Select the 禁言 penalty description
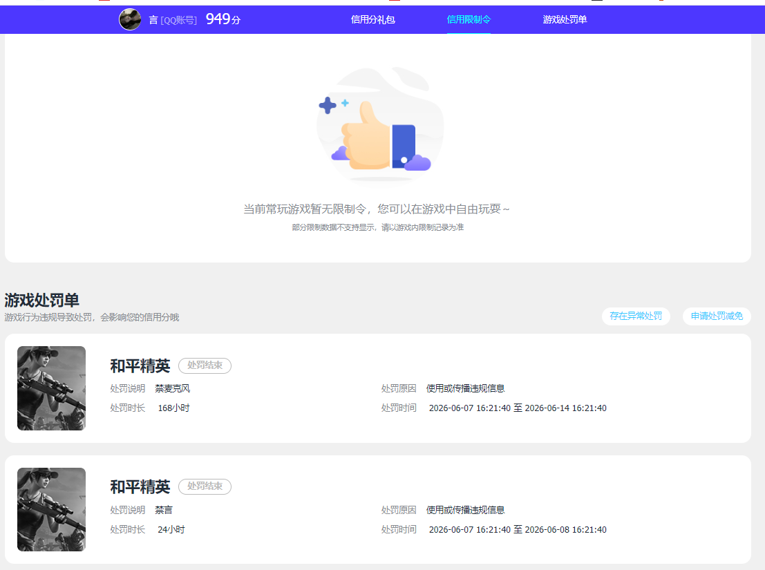Viewport: 765px width, 570px height. coord(164,510)
